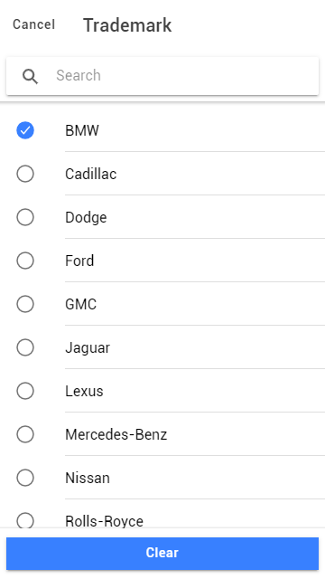Click the Cancel button
The width and height of the screenshot is (325, 579).
point(34,24)
